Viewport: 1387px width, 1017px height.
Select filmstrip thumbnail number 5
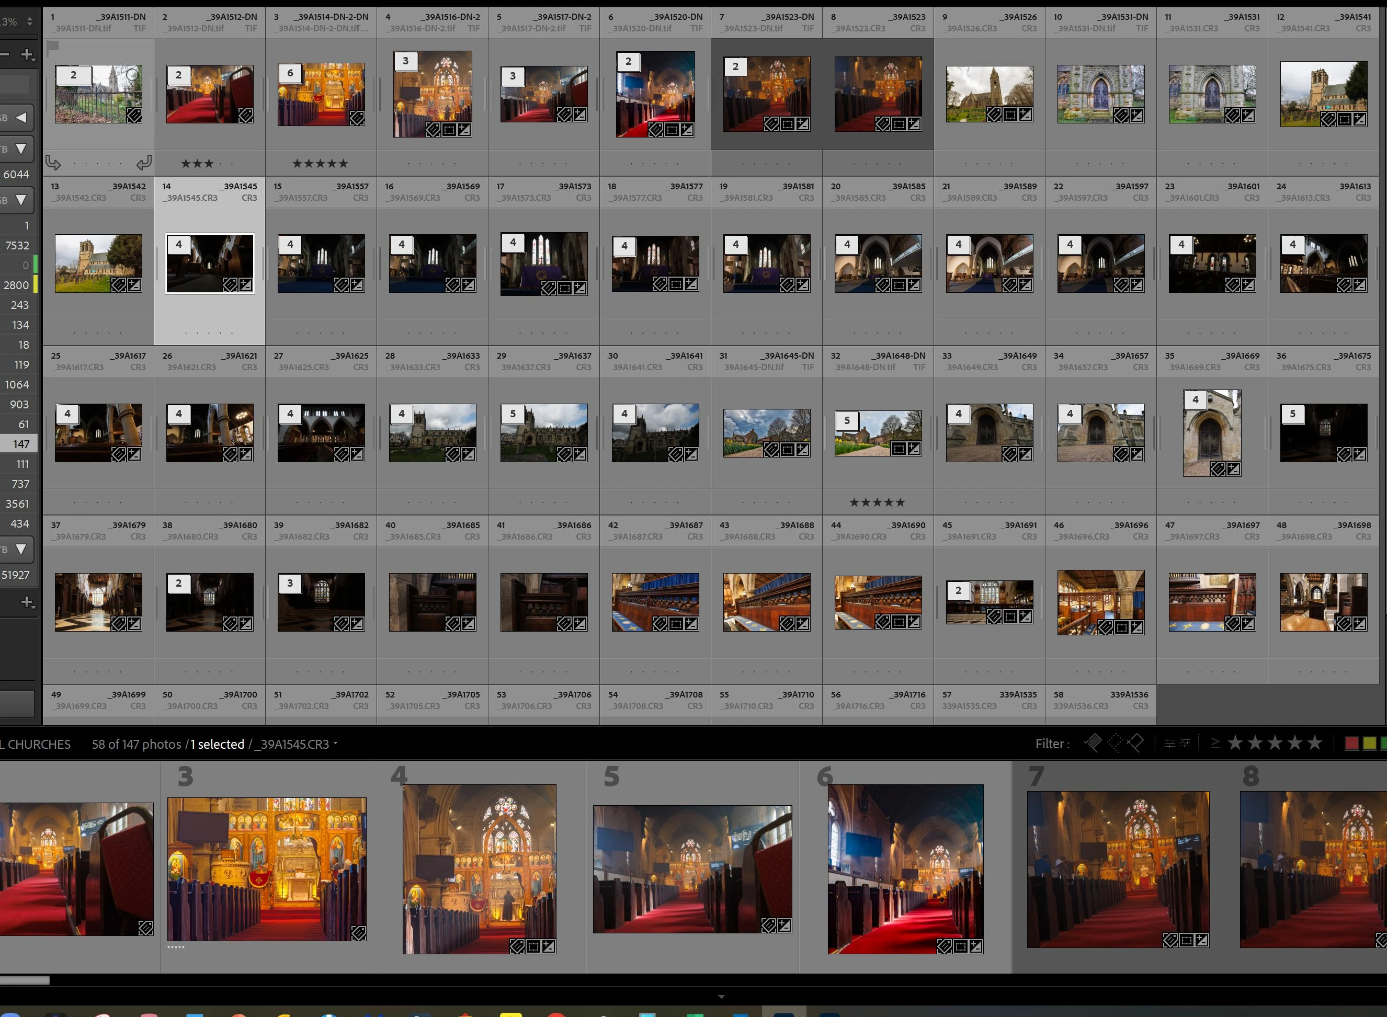[x=692, y=869]
